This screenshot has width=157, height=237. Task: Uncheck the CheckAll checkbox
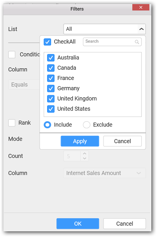click(x=47, y=42)
